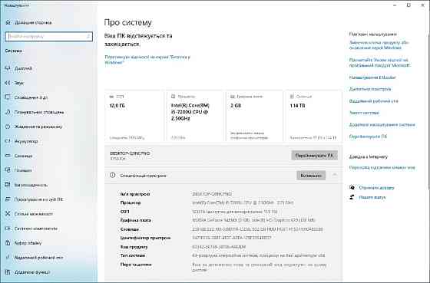Open the Багатозадачність multitasking icon

[8, 185]
